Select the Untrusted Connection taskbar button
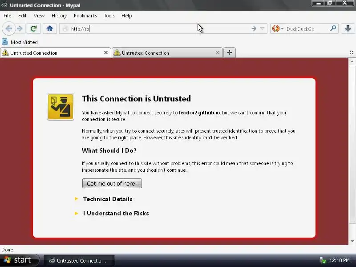This screenshot has width=356, height=267. pyautogui.click(x=79, y=260)
